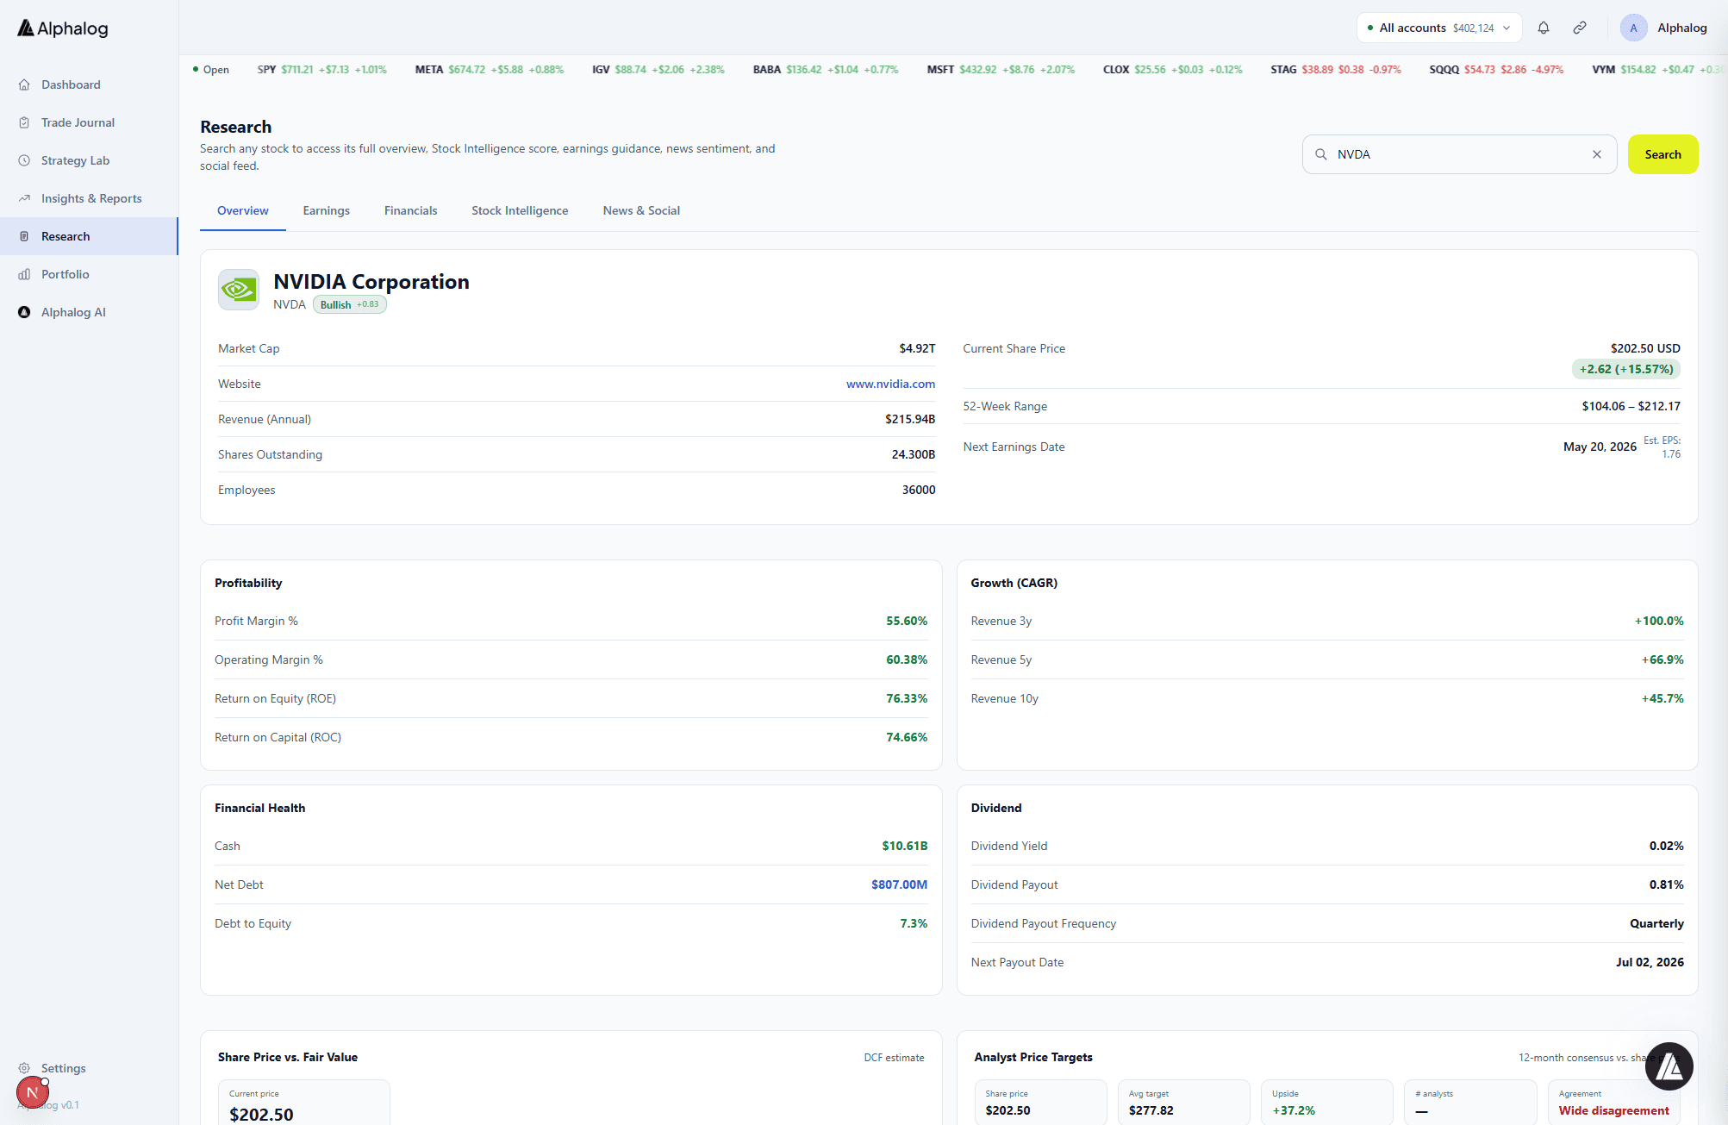Image resolution: width=1728 pixels, height=1125 pixels.
Task: Navigate to Insights & Reports
Action: 89,198
